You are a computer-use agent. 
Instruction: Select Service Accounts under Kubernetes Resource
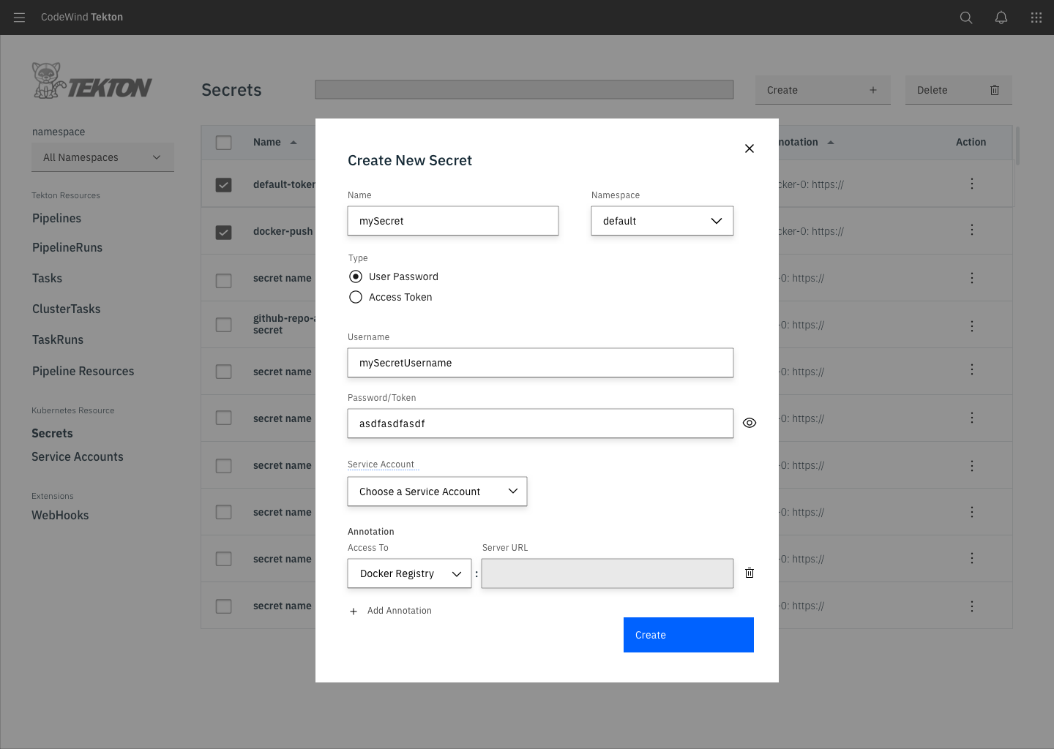pos(77,456)
